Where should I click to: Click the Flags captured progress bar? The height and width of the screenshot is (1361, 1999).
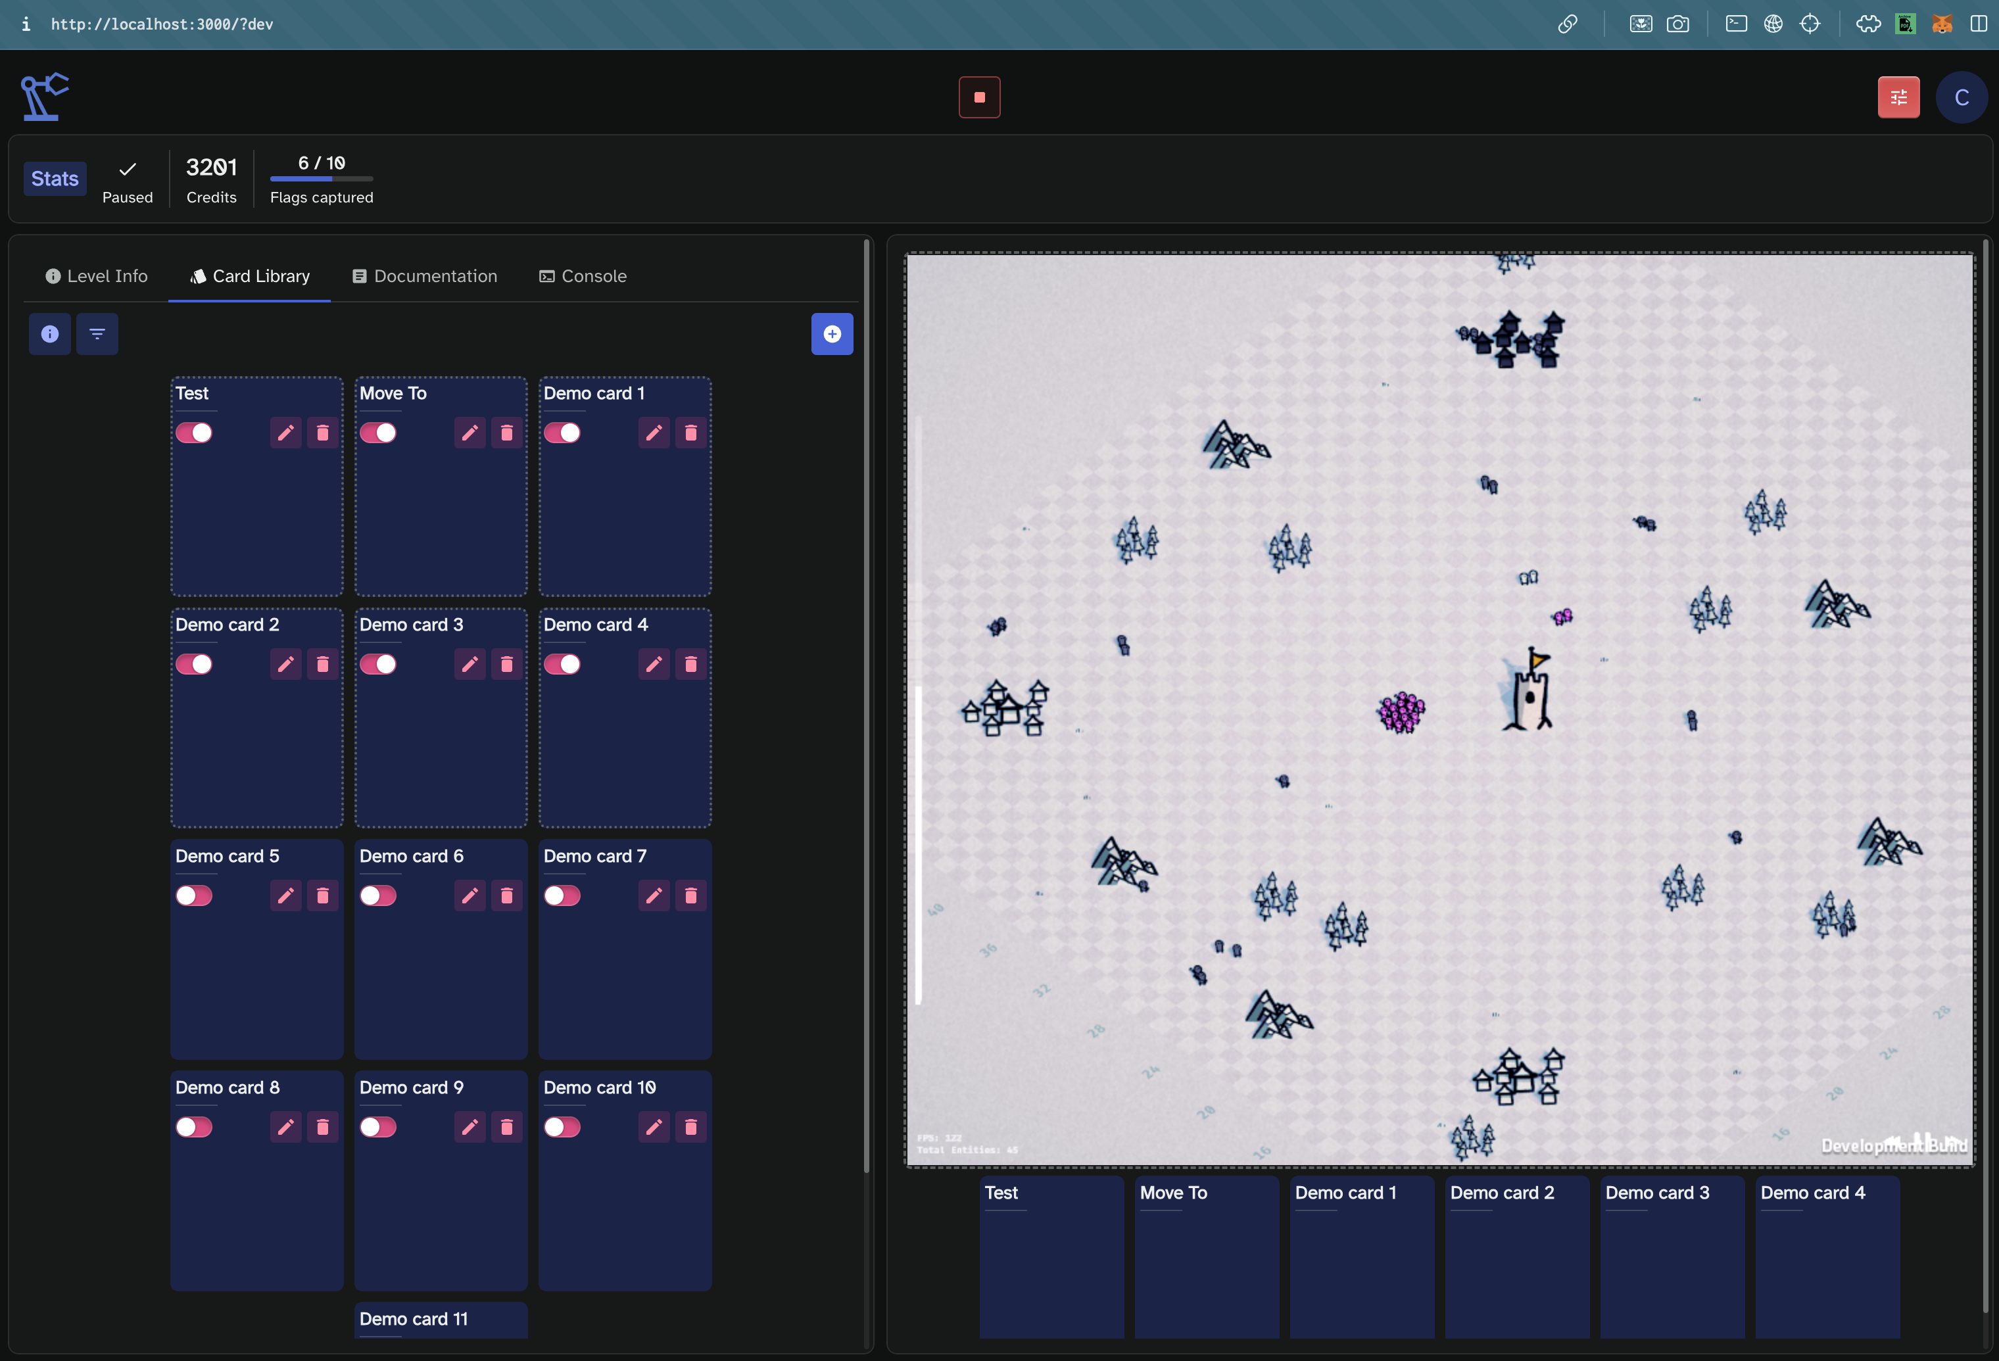[322, 179]
